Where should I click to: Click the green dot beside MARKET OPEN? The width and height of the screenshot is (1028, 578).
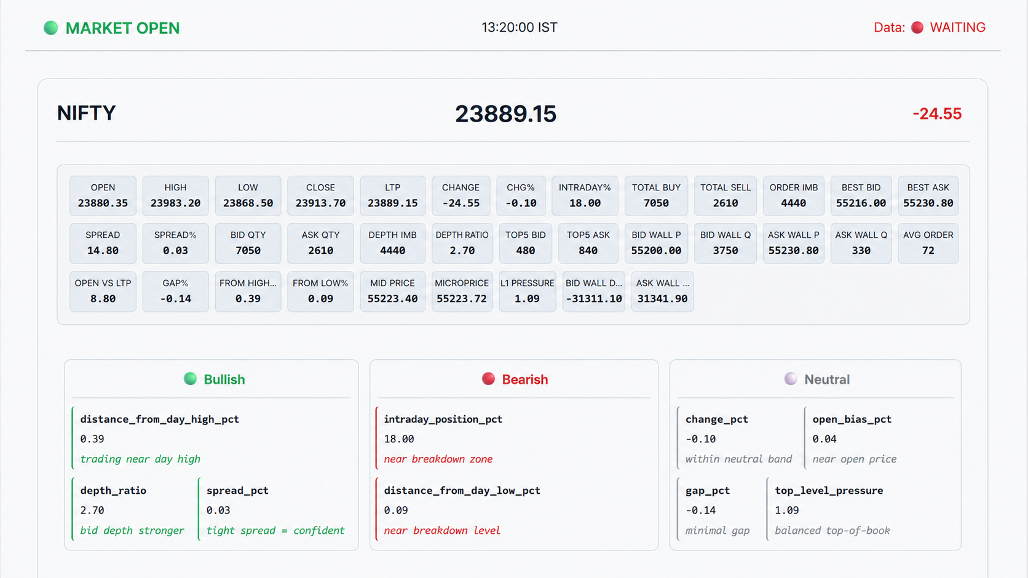pos(51,28)
